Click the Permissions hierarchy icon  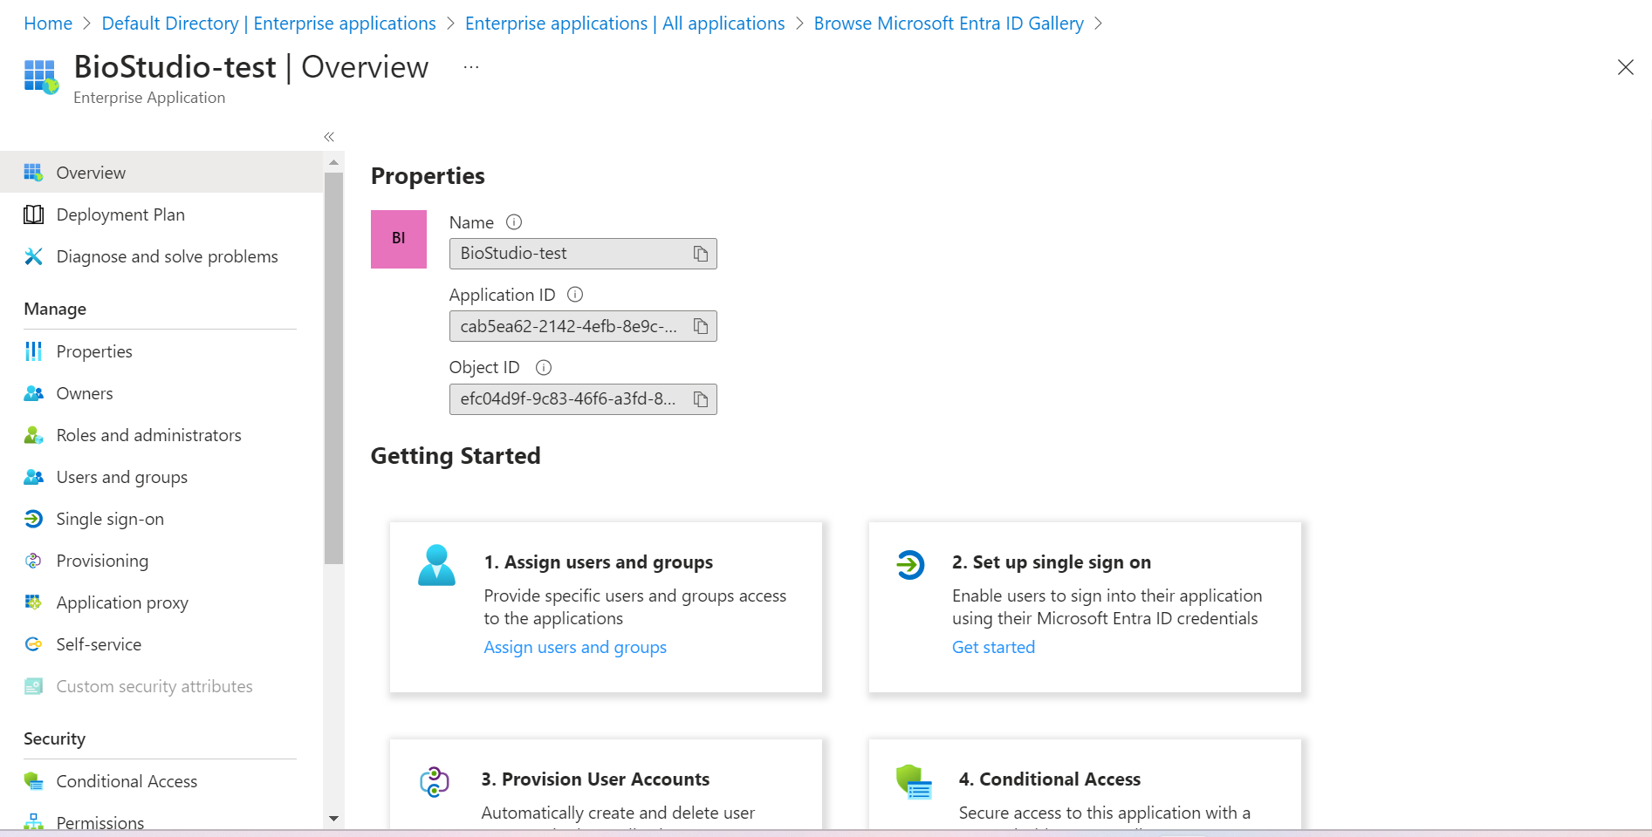pyautogui.click(x=33, y=822)
